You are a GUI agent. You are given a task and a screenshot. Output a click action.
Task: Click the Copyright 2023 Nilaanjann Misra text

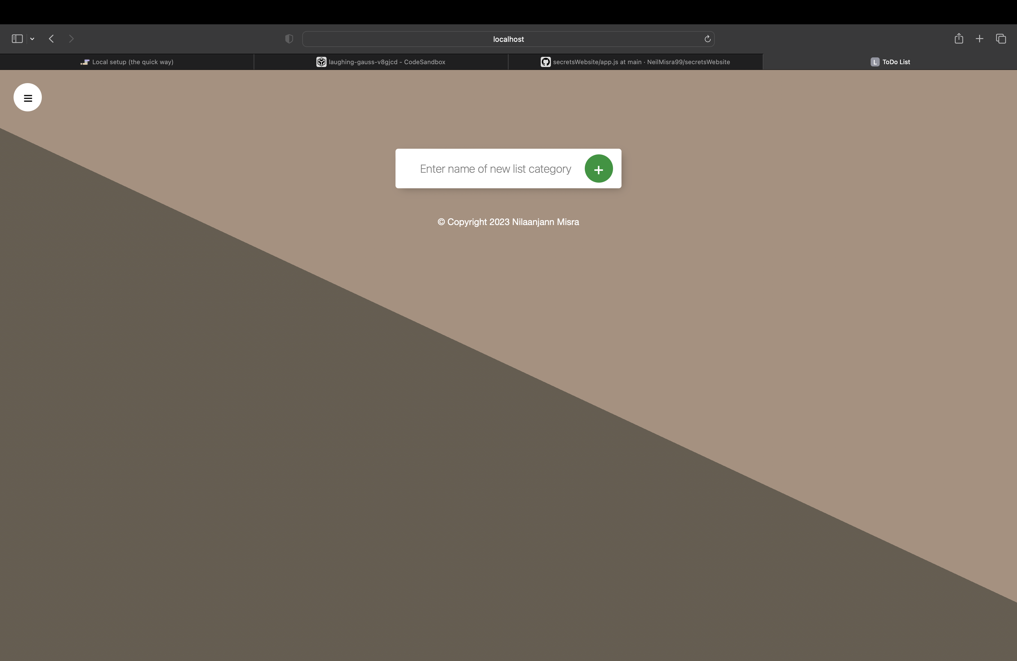508,222
